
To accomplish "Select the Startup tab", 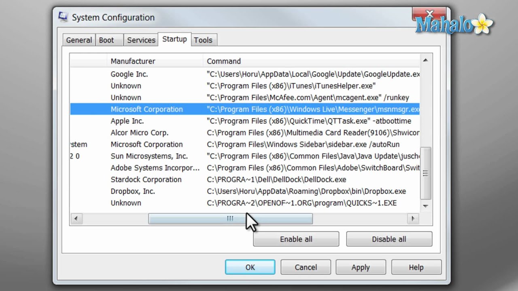I will (x=174, y=39).
